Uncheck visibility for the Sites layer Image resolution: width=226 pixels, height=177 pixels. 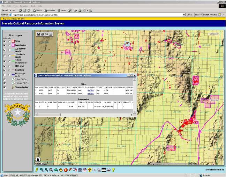[4, 41]
